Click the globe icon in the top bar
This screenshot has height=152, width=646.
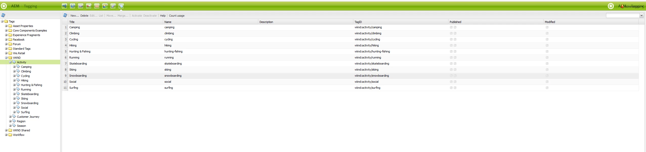pyautogui.click(x=73, y=6)
